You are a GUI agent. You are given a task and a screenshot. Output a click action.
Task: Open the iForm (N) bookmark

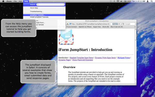click(106, 27)
